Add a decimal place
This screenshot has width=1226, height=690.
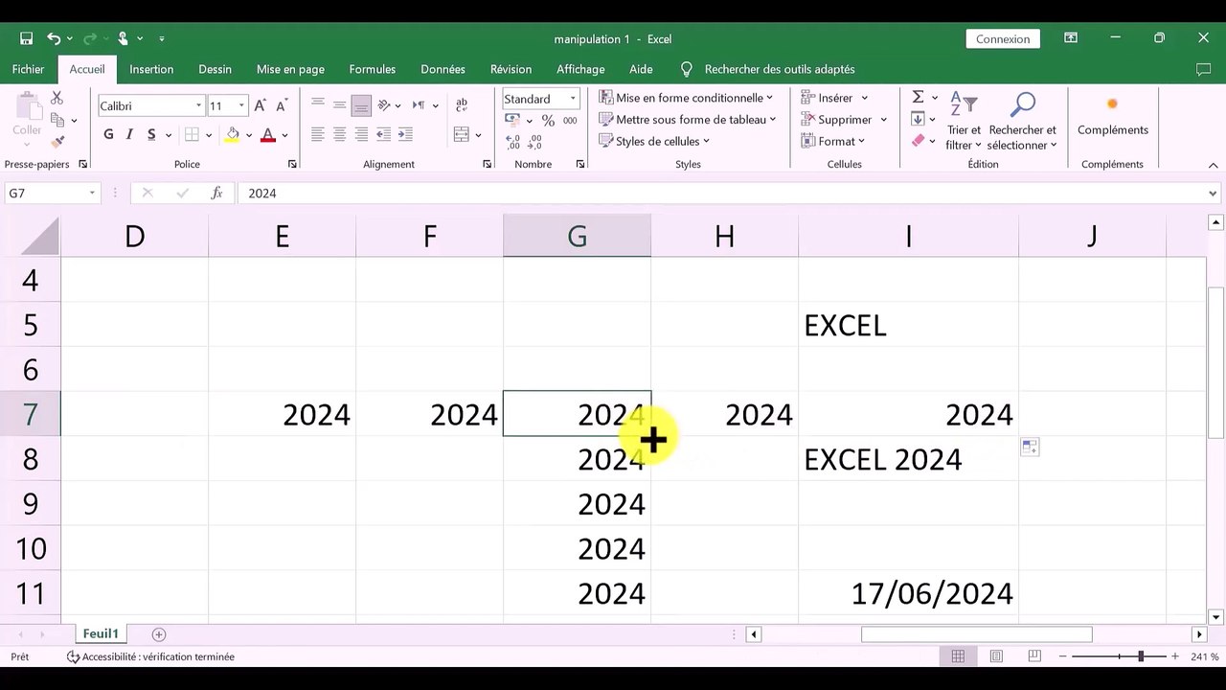click(x=513, y=142)
